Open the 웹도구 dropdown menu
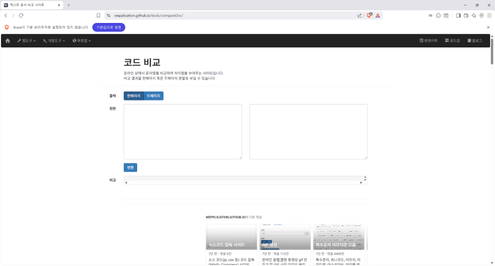This screenshot has width=495, height=266. [26, 41]
